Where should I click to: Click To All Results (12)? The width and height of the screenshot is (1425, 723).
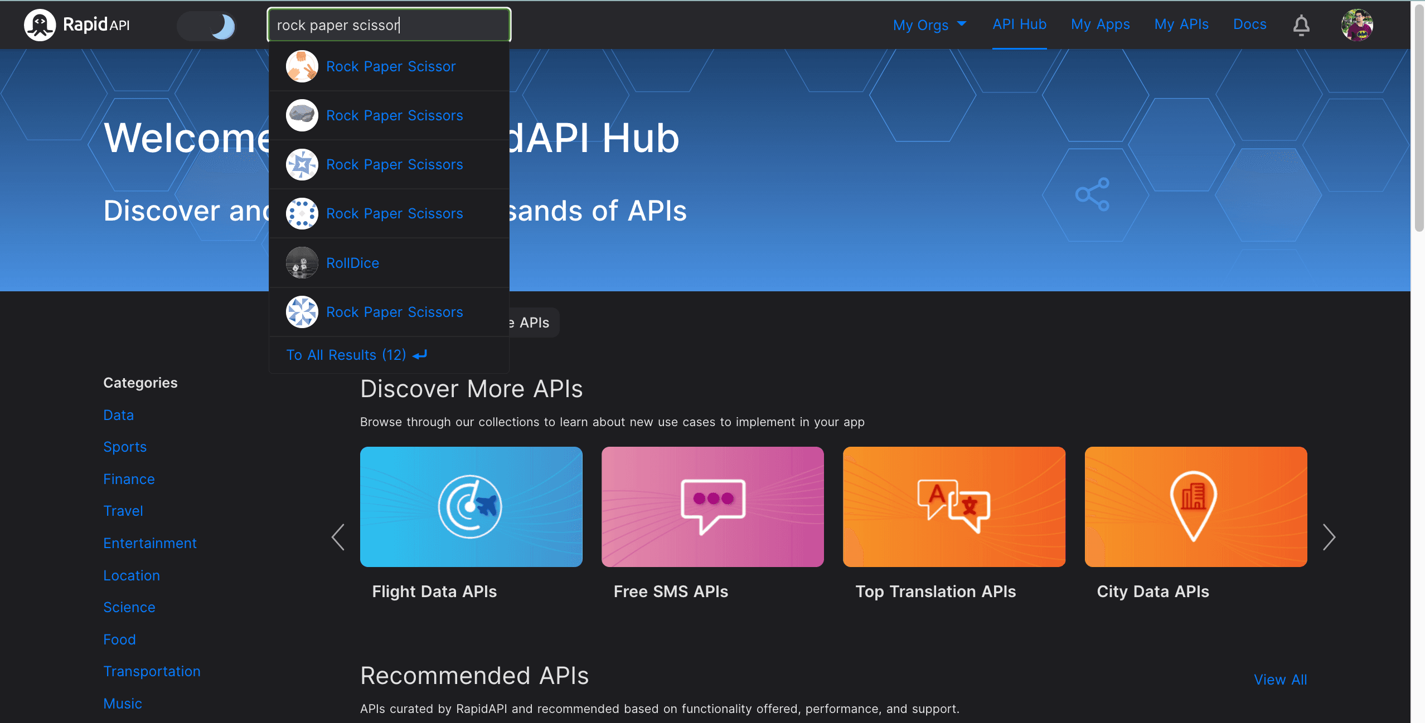coord(357,355)
